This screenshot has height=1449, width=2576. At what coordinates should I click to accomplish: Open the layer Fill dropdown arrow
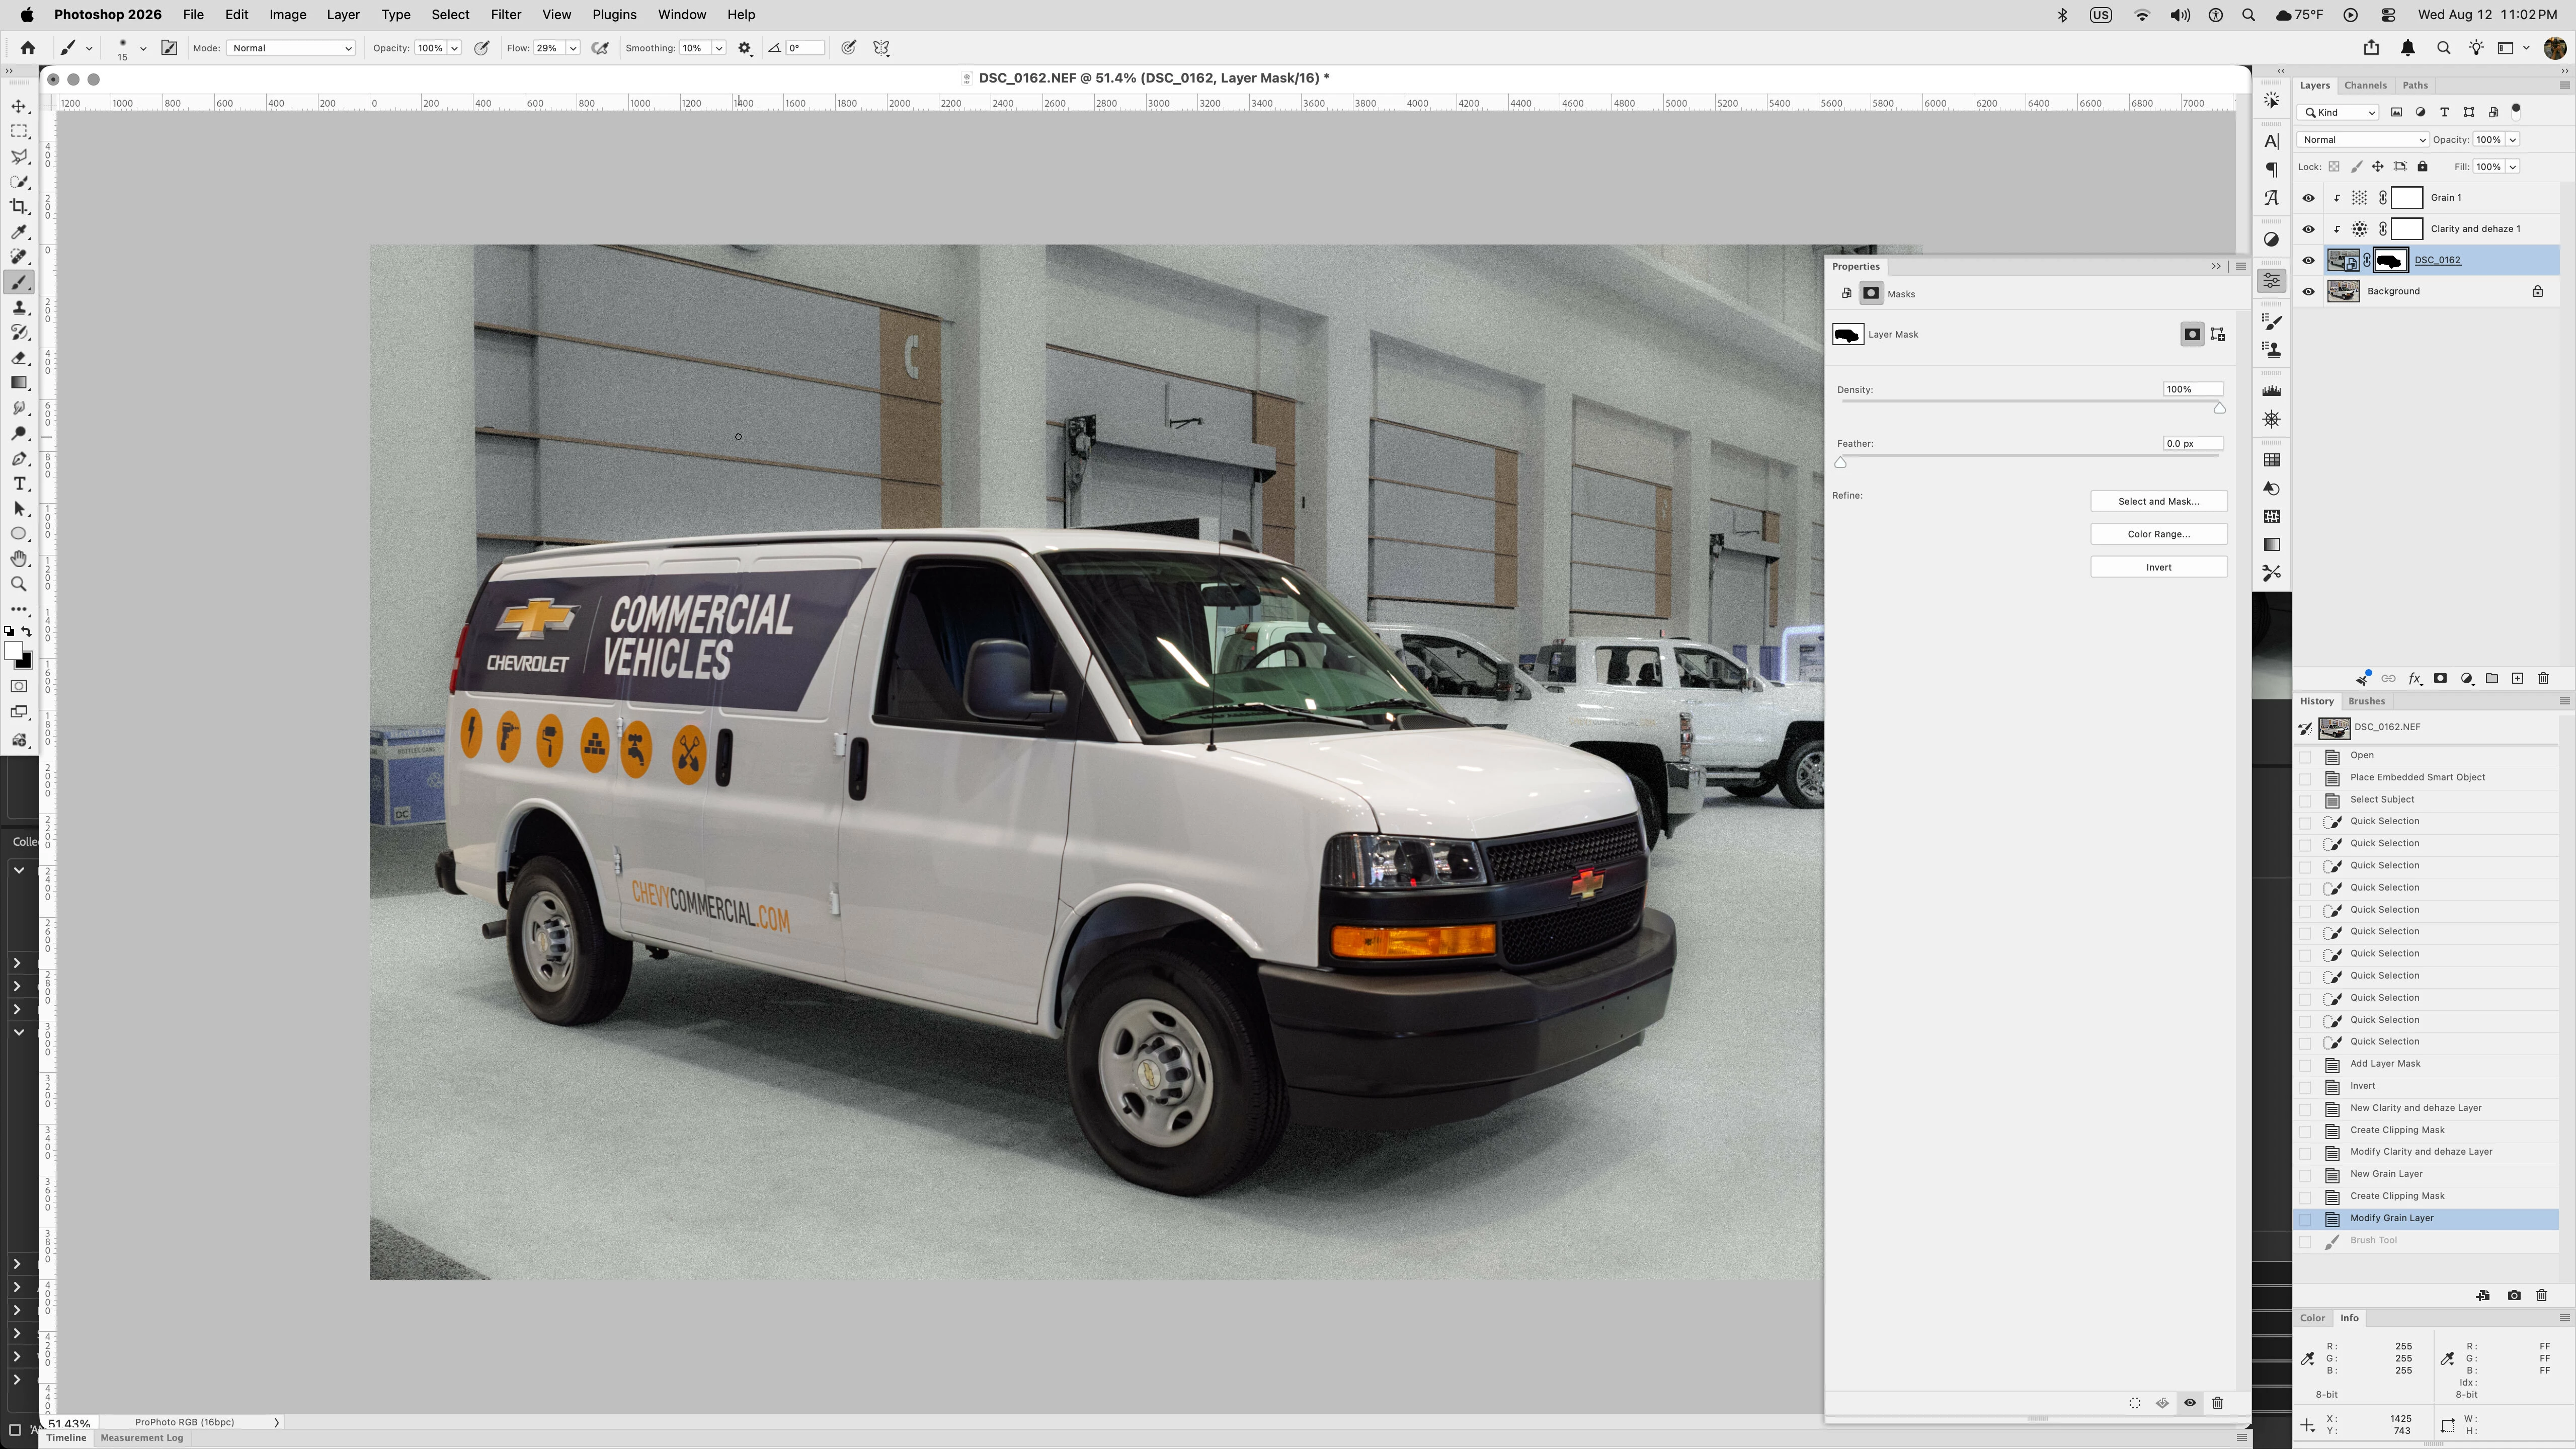2512,167
